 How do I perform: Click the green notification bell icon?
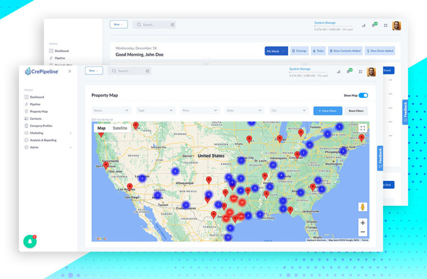tap(30, 242)
